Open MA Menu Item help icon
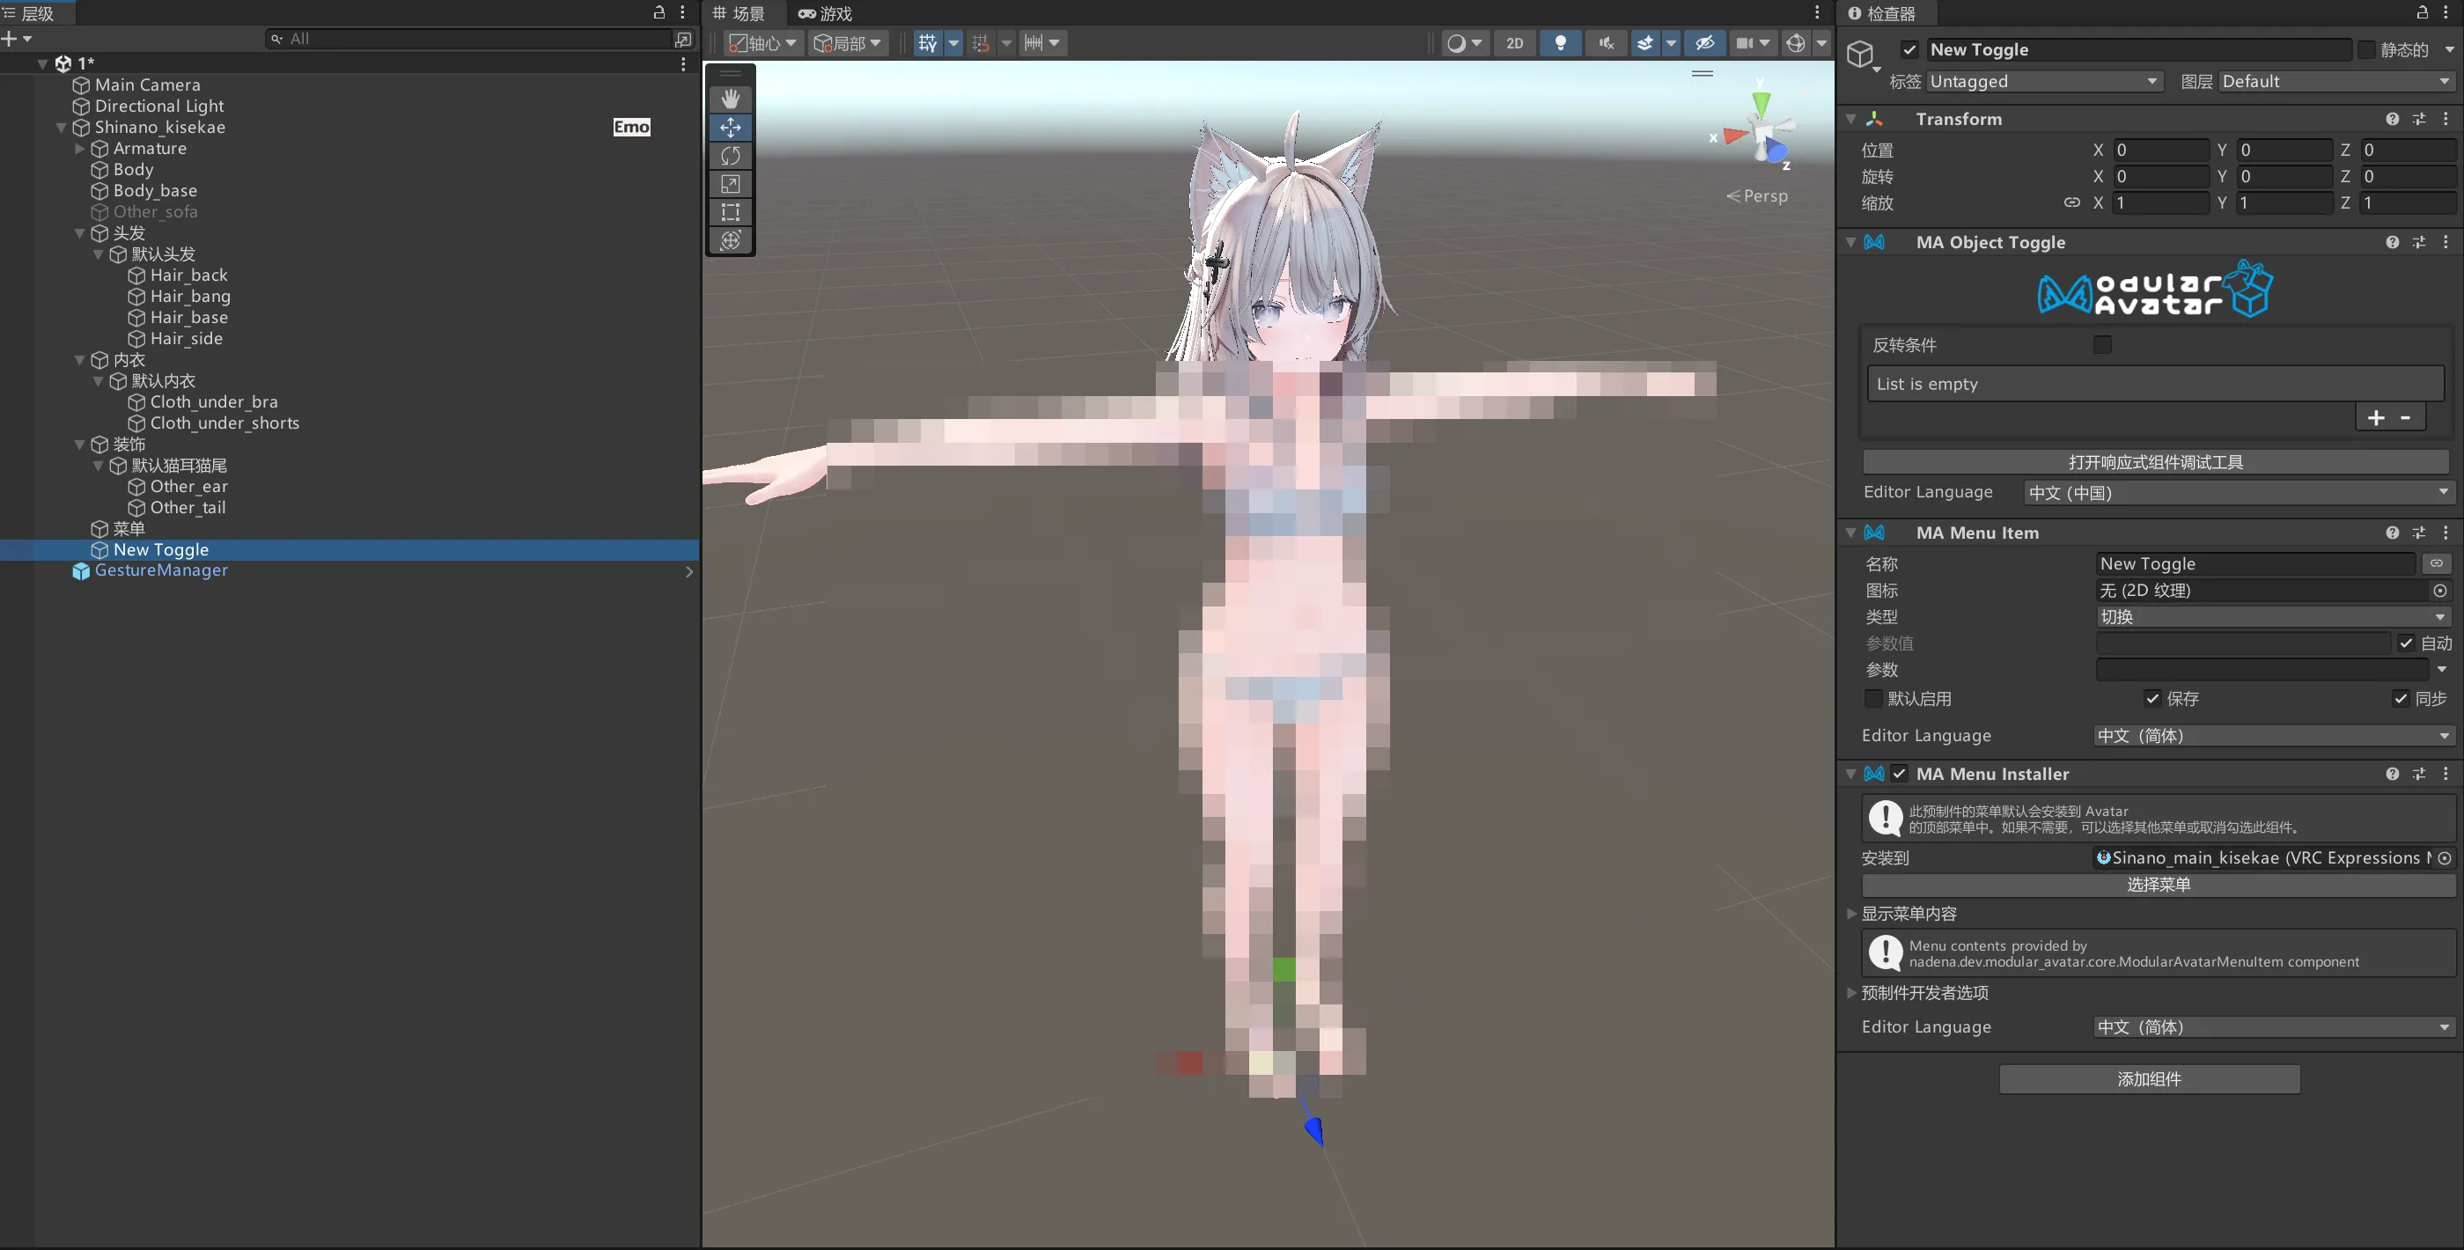 (x=2393, y=533)
